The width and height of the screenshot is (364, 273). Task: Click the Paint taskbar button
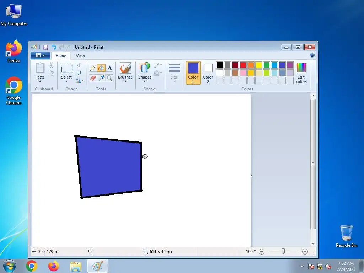97,266
